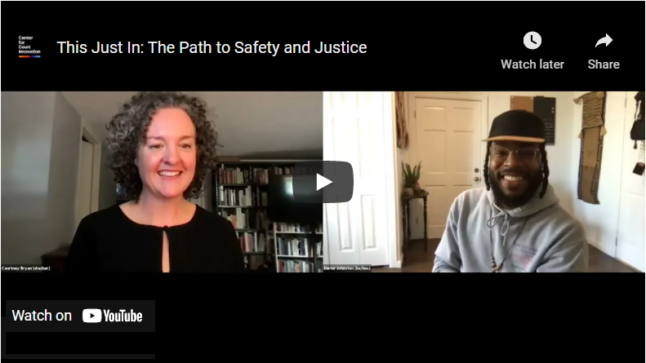Screen dimensions: 646x363
Task: Click the Share text label
Action: (x=604, y=64)
